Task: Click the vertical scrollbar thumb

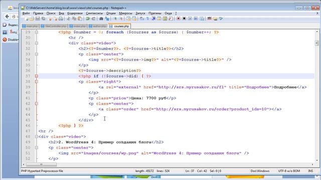Action: pos(317,43)
